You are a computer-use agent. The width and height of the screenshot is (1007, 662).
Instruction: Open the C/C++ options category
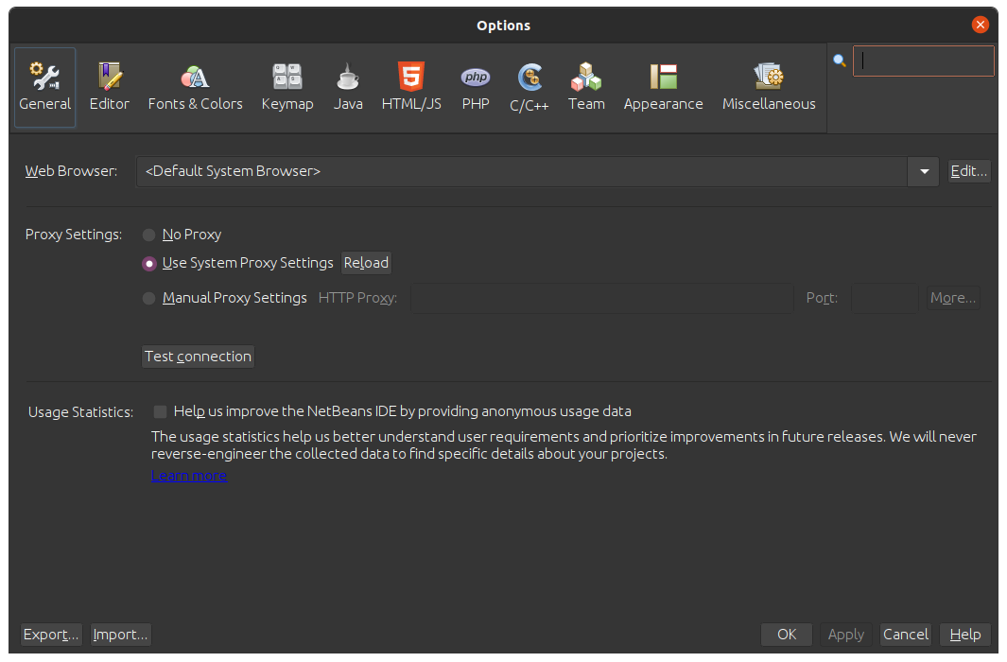pos(530,87)
